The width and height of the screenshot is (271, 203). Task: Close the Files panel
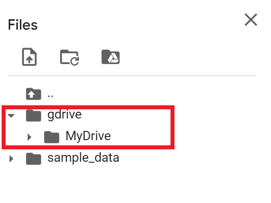(250, 20)
